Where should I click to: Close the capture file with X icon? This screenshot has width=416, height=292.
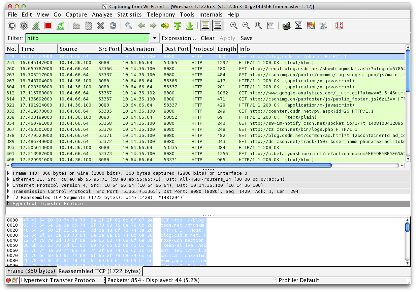(100, 25)
